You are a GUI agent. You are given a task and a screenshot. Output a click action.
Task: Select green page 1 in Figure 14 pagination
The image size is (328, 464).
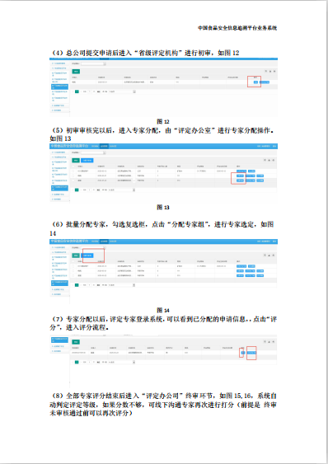77,285
